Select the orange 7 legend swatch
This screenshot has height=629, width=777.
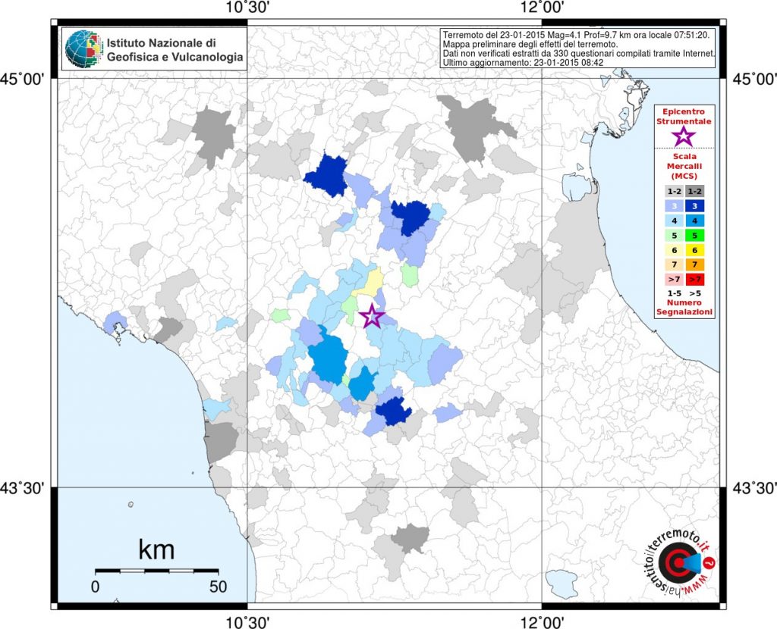[695, 264]
